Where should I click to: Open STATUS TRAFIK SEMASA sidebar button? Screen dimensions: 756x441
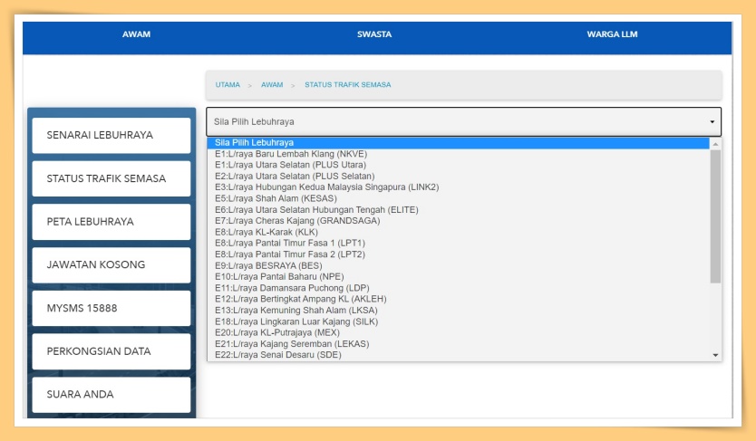(x=111, y=178)
